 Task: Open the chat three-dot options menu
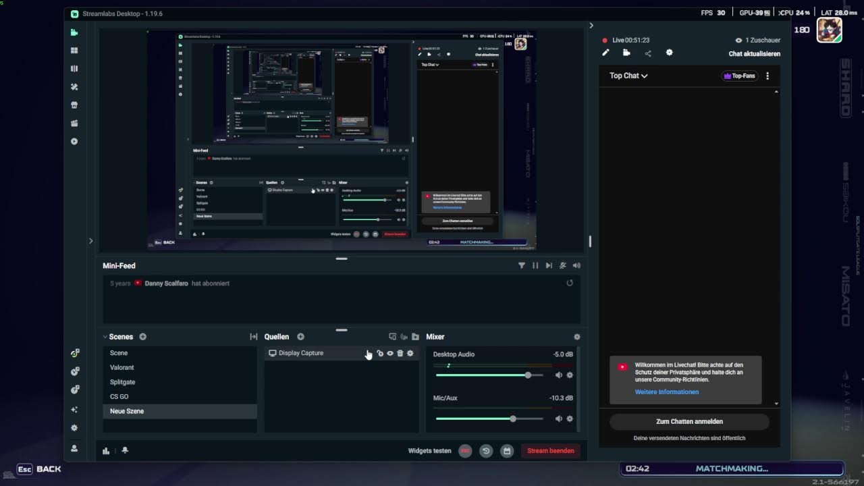pyautogui.click(x=767, y=76)
